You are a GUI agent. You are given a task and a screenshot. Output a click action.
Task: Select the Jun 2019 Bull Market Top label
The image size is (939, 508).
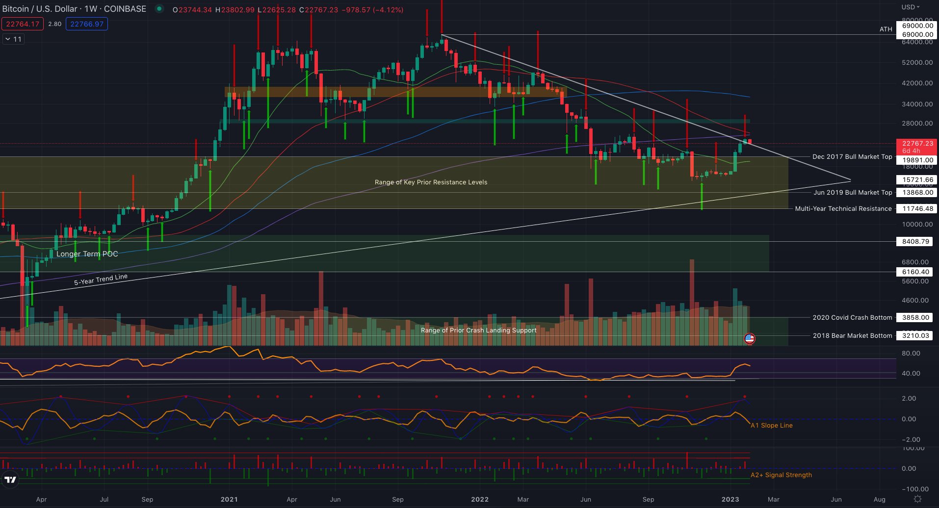click(853, 193)
